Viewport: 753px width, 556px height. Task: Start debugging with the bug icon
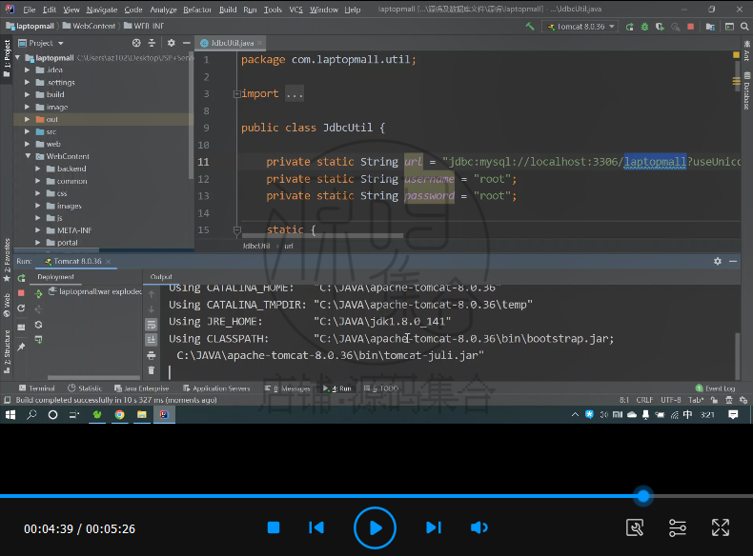[644, 27]
